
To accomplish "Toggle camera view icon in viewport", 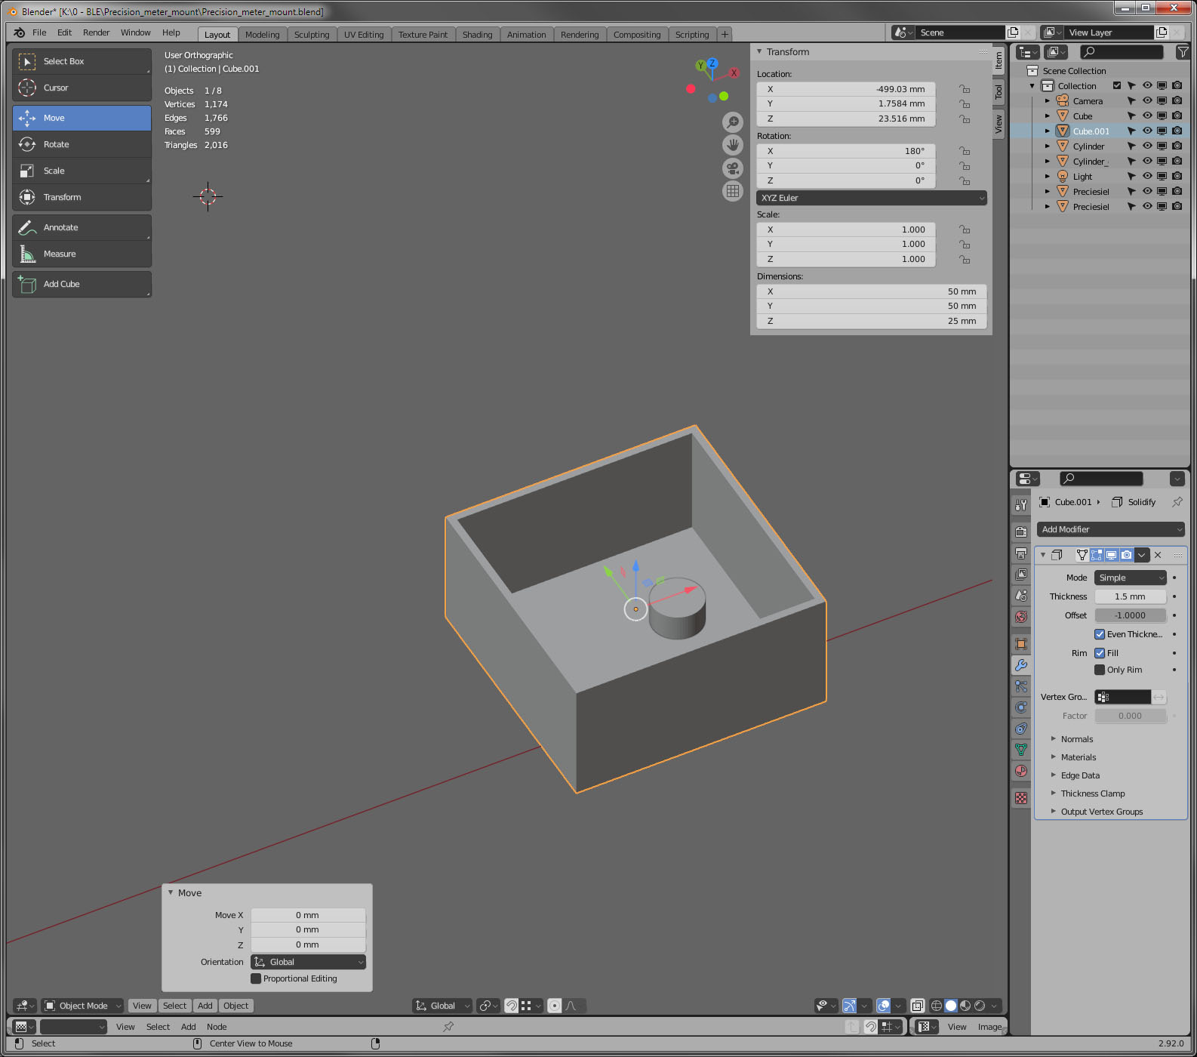I will pos(733,168).
